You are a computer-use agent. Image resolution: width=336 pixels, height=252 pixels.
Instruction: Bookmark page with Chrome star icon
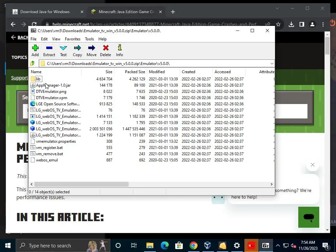tap(278, 24)
